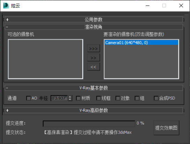Expand the 公用参数 rollout
Screen dimensions: 190x144
pos(94,19)
